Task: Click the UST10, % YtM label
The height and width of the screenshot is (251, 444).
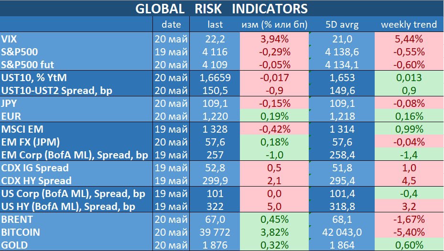Action: [34, 77]
